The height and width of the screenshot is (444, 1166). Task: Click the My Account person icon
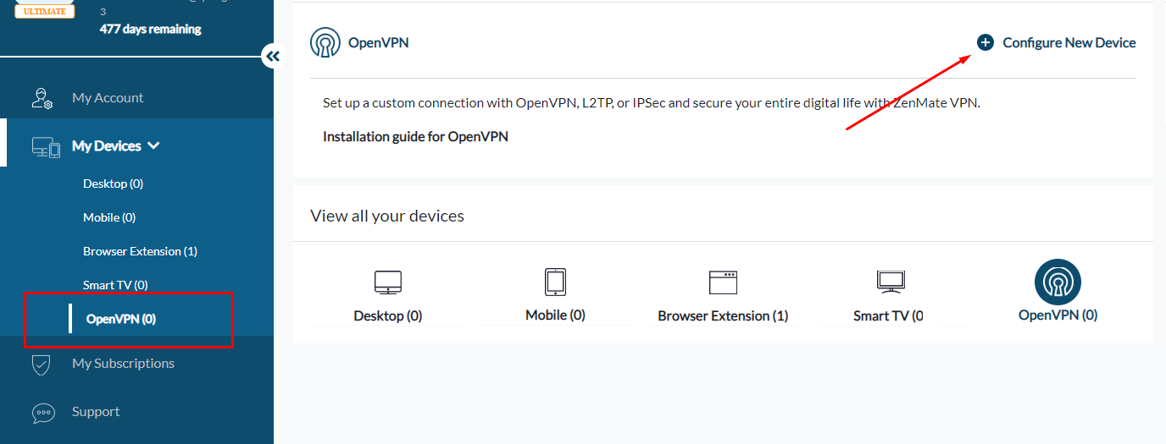pyautogui.click(x=42, y=98)
